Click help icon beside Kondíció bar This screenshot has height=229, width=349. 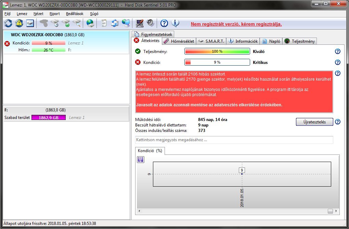coord(338,62)
